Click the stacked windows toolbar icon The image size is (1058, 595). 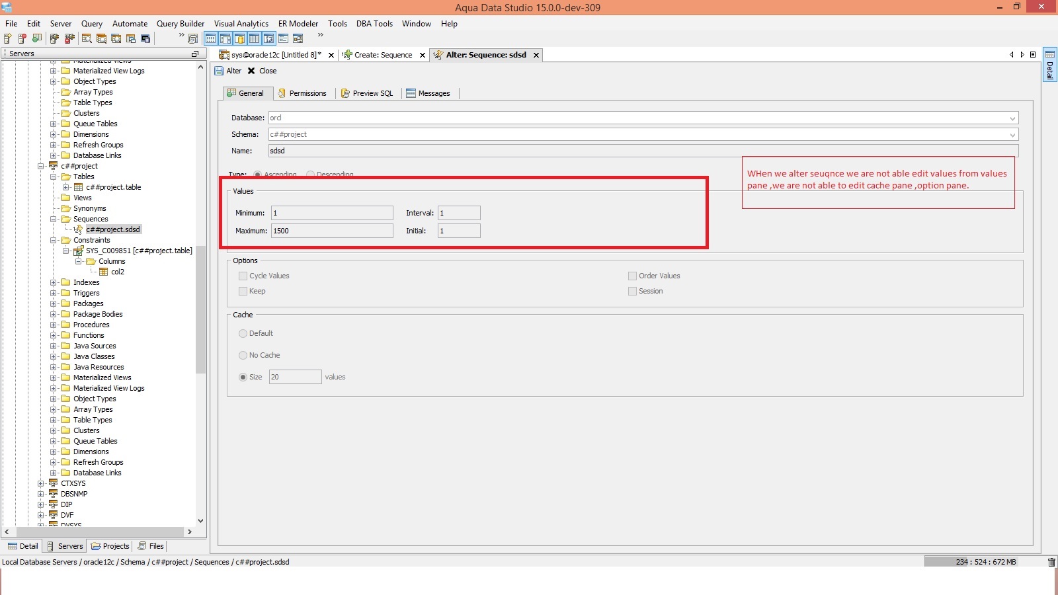click(x=130, y=38)
